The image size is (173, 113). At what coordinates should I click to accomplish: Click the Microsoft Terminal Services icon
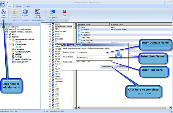[6, 29]
